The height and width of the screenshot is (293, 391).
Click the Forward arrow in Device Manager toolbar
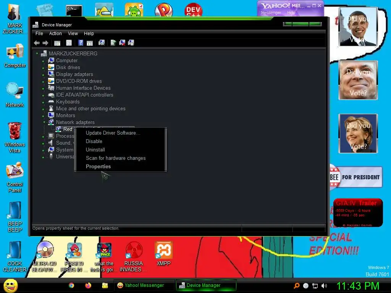tap(45, 43)
